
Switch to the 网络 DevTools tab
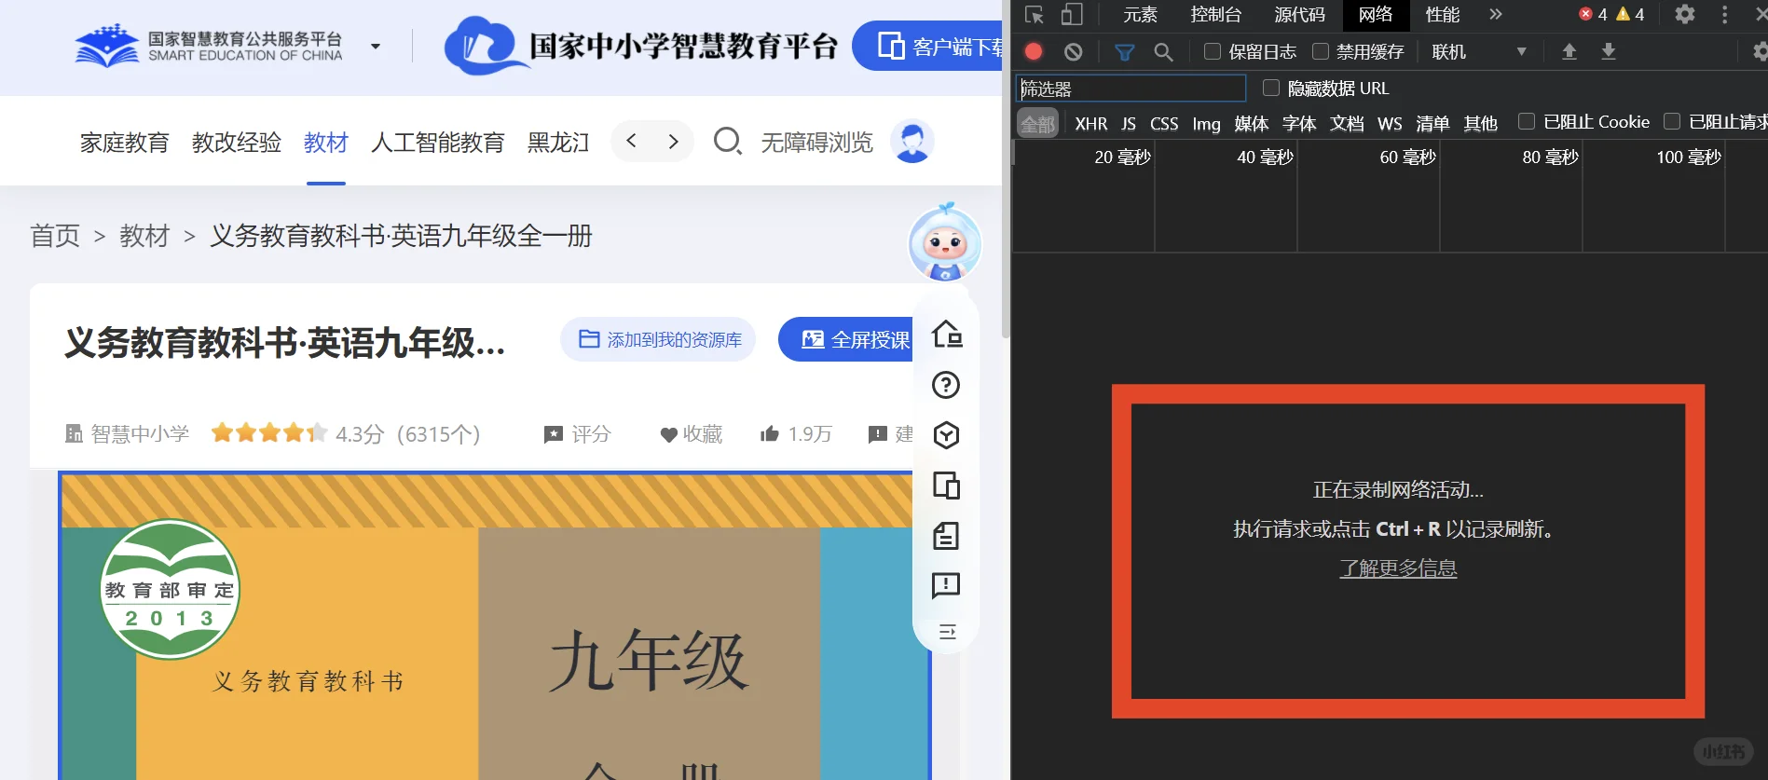(1376, 15)
